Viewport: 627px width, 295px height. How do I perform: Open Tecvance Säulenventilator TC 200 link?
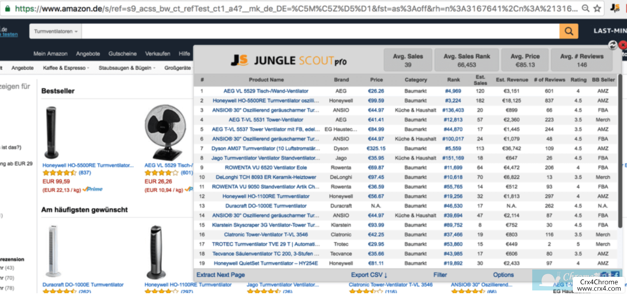(x=266, y=254)
